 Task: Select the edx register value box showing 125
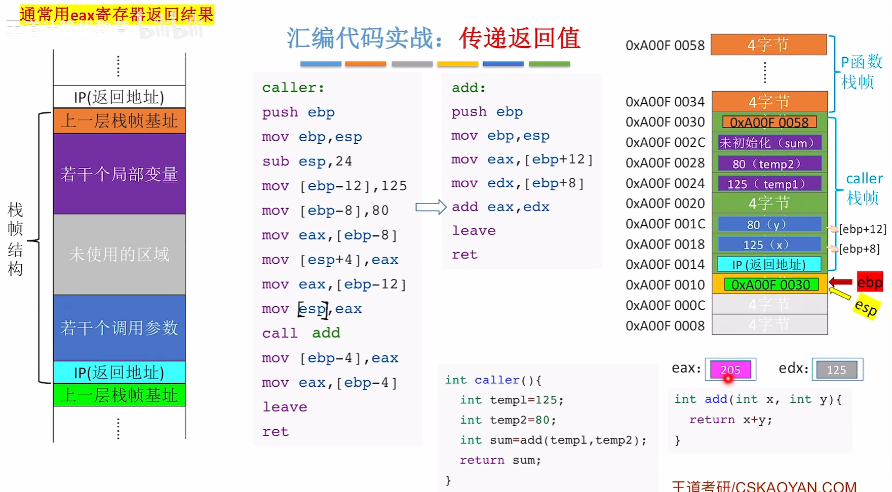pyautogui.click(x=836, y=370)
